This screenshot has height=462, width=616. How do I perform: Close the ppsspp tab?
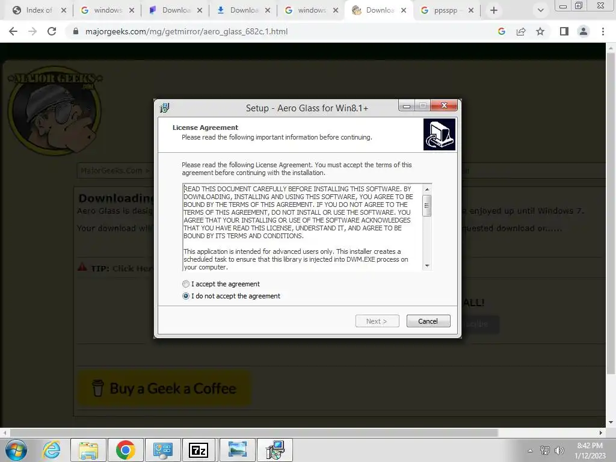pyautogui.click(x=471, y=11)
